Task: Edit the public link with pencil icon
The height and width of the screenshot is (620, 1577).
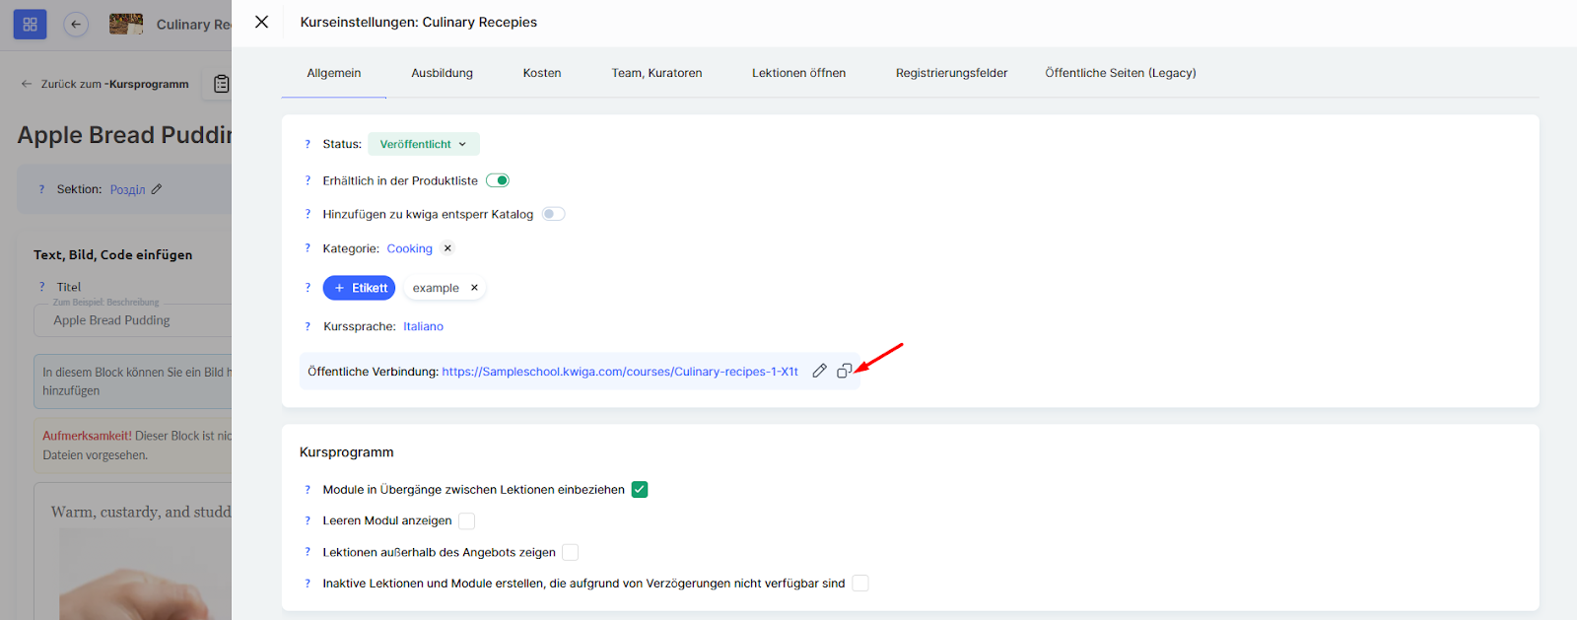Action: 819,371
